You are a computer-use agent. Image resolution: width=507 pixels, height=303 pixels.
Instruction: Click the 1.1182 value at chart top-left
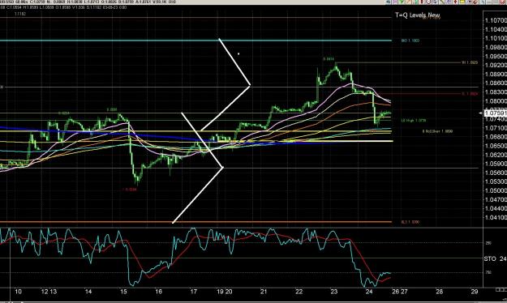pos(20,14)
